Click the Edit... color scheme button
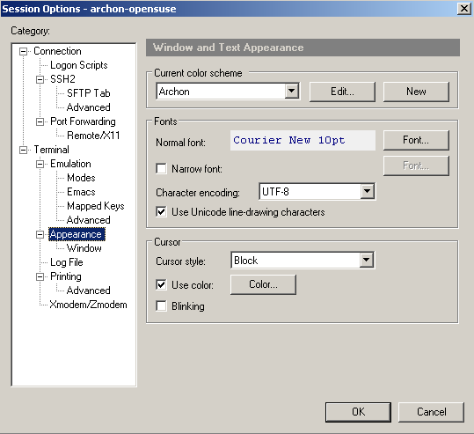This screenshot has height=434, width=474. coord(342,92)
